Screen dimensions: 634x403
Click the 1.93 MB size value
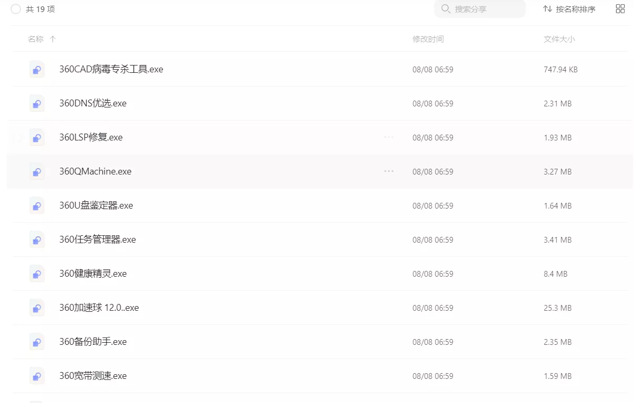[557, 137]
